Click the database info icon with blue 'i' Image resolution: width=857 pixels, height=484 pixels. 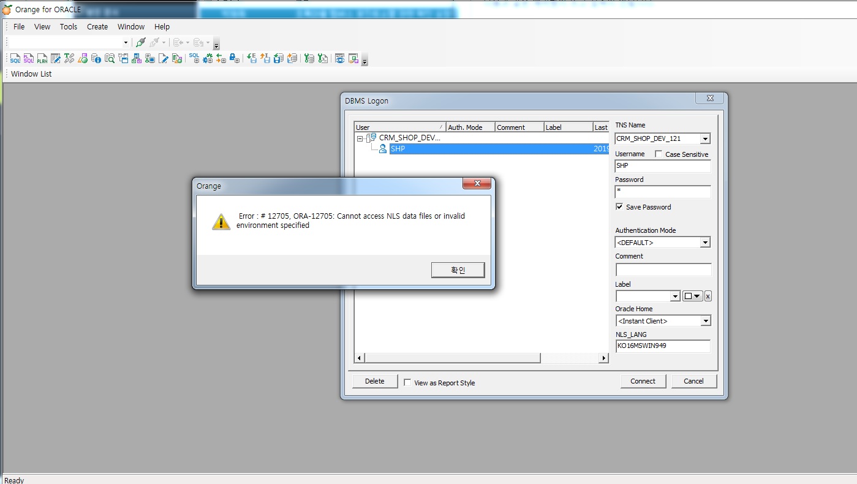(96, 59)
